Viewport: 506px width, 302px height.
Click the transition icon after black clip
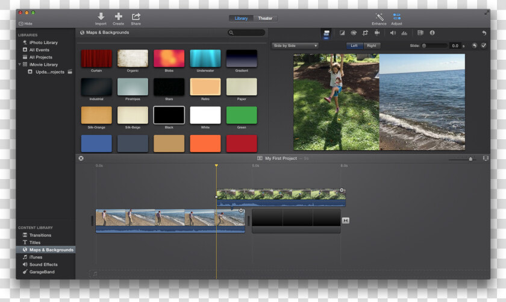pos(346,221)
